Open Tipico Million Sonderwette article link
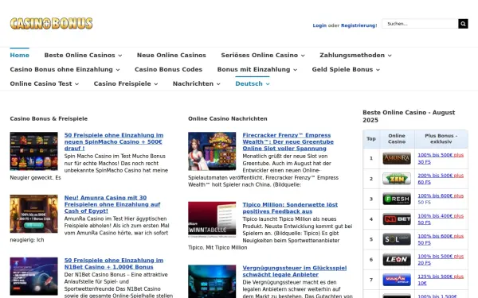478x298 pixels. [290, 208]
